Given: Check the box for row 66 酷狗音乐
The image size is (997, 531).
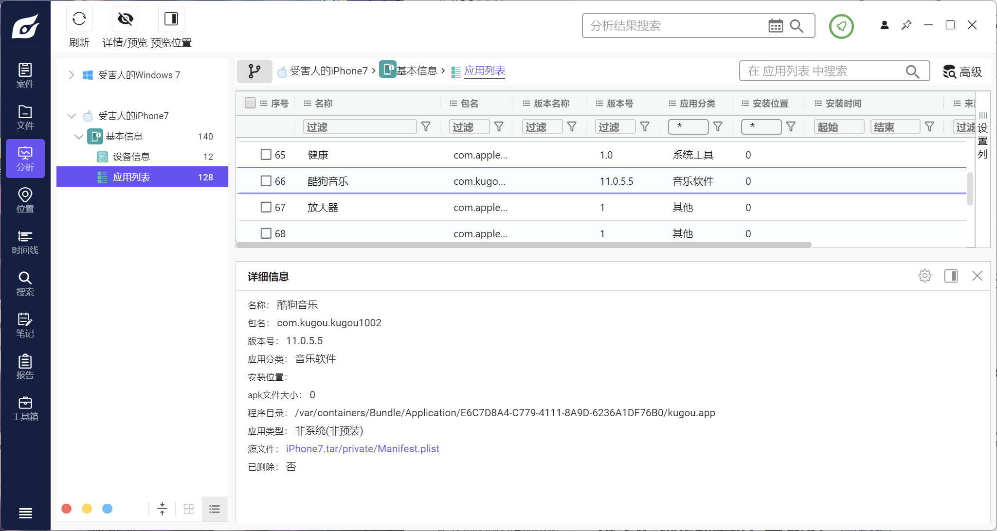Looking at the screenshot, I should pyautogui.click(x=266, y=181).
